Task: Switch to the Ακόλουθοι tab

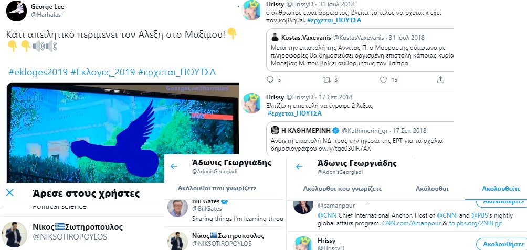Action: (x=432, y=189)
